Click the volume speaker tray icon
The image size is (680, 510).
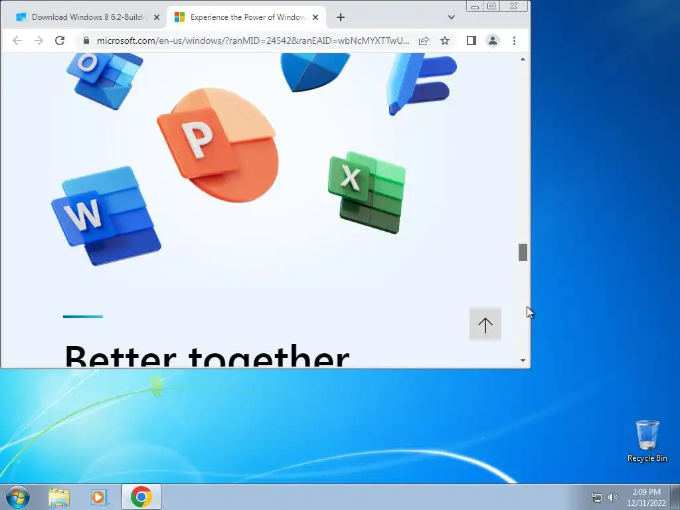(x=613, y=497)
